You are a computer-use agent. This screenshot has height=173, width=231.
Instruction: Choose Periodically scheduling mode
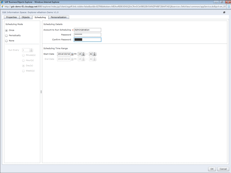7,36
